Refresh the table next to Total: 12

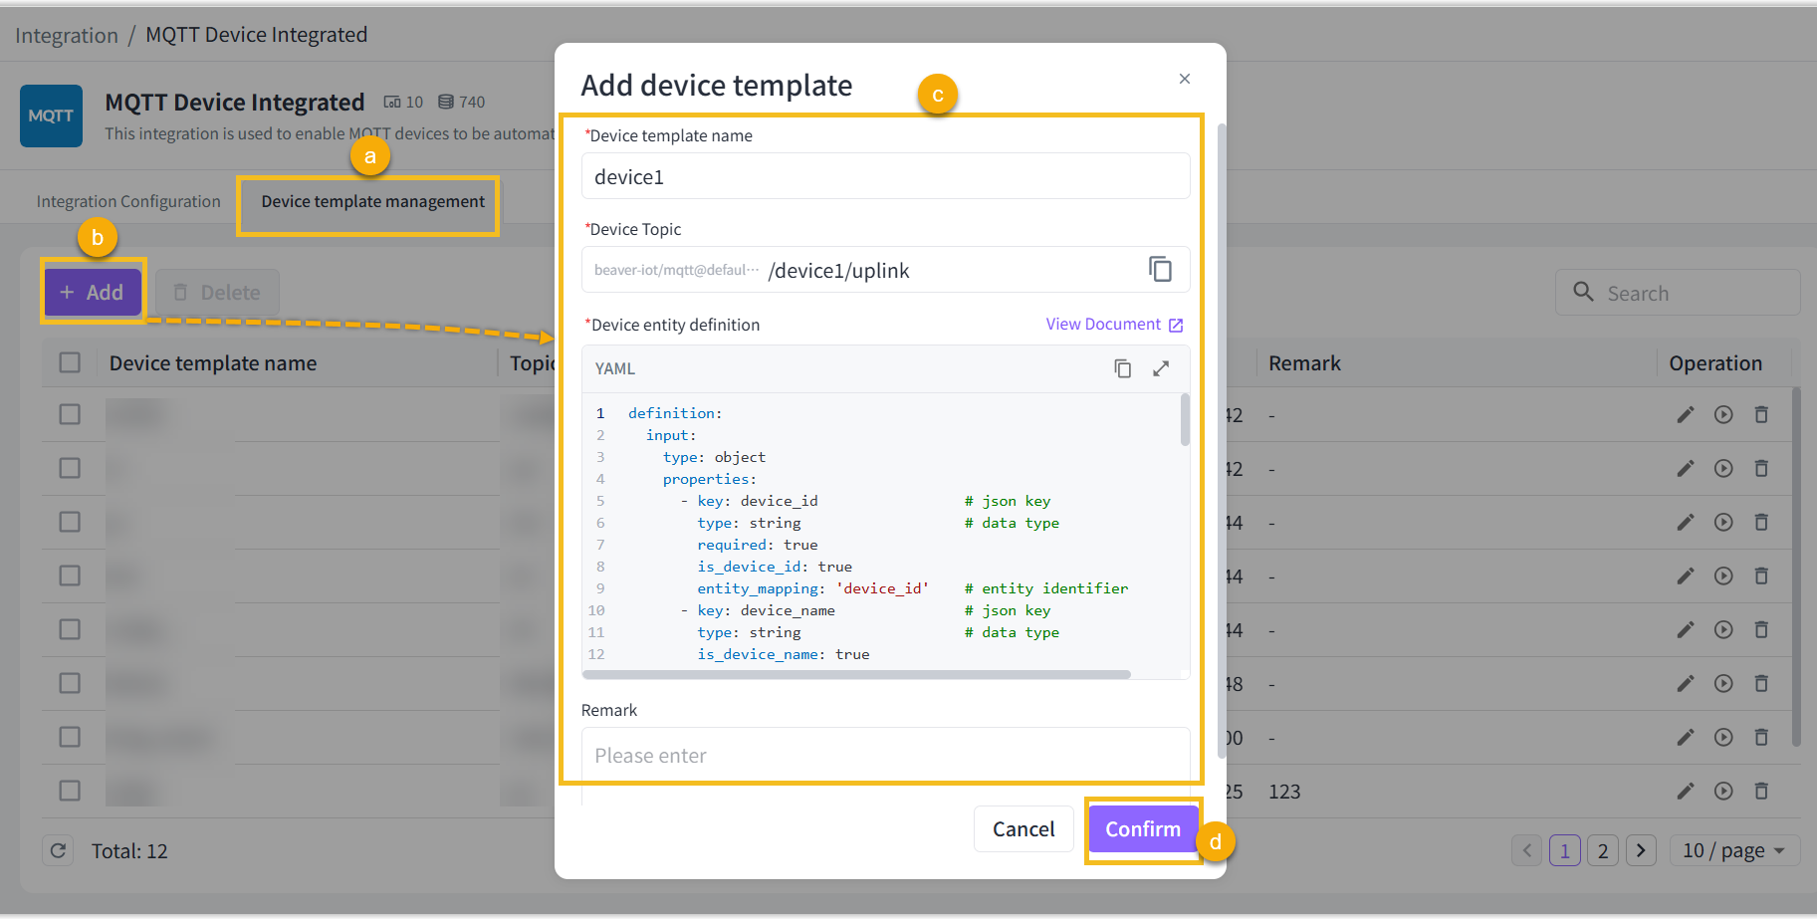(58, 851)
